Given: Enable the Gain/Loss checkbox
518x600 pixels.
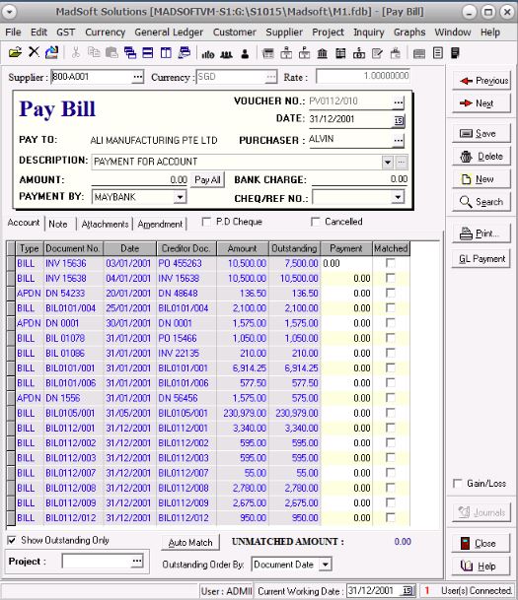Looking at the screenshot, I should 457,484.
